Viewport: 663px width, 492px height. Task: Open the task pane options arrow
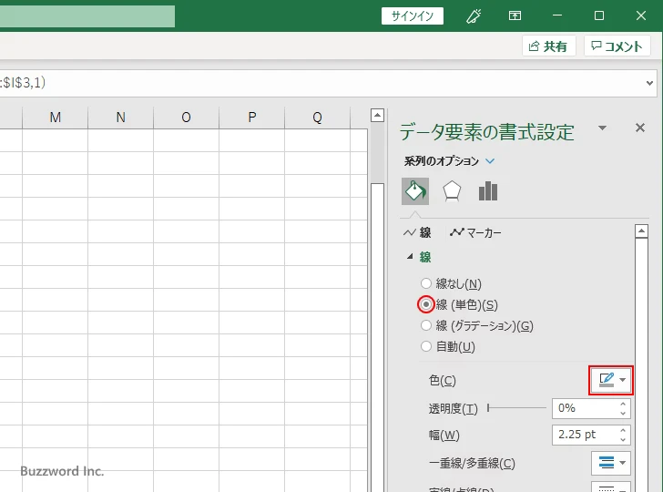pos(603,128)
